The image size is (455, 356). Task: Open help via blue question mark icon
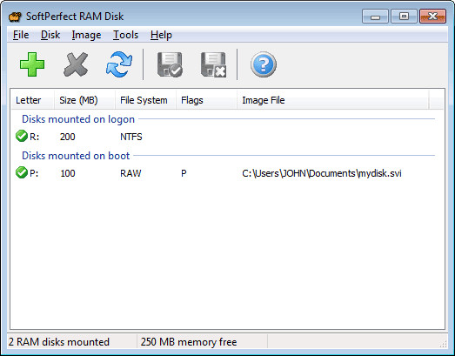(x=264, y=64)
